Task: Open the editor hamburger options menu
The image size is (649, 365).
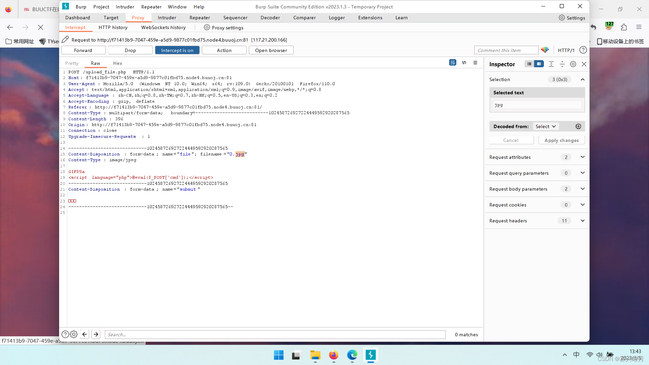Action: click(x=475, y=63)
